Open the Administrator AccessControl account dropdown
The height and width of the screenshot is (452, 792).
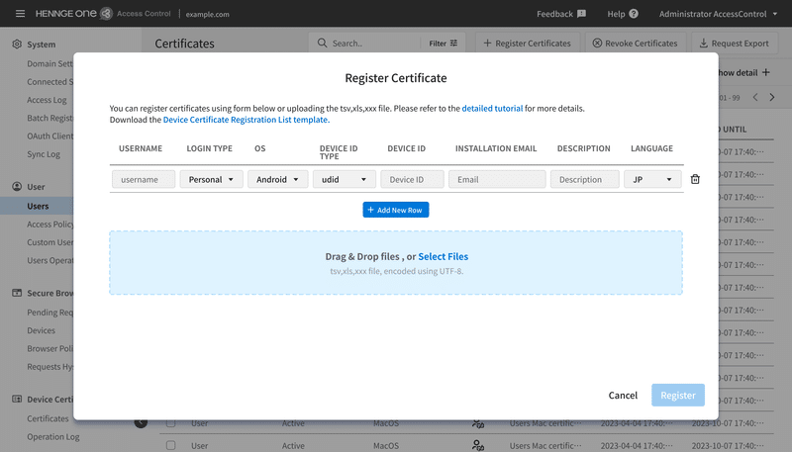[x=718, y=14]
